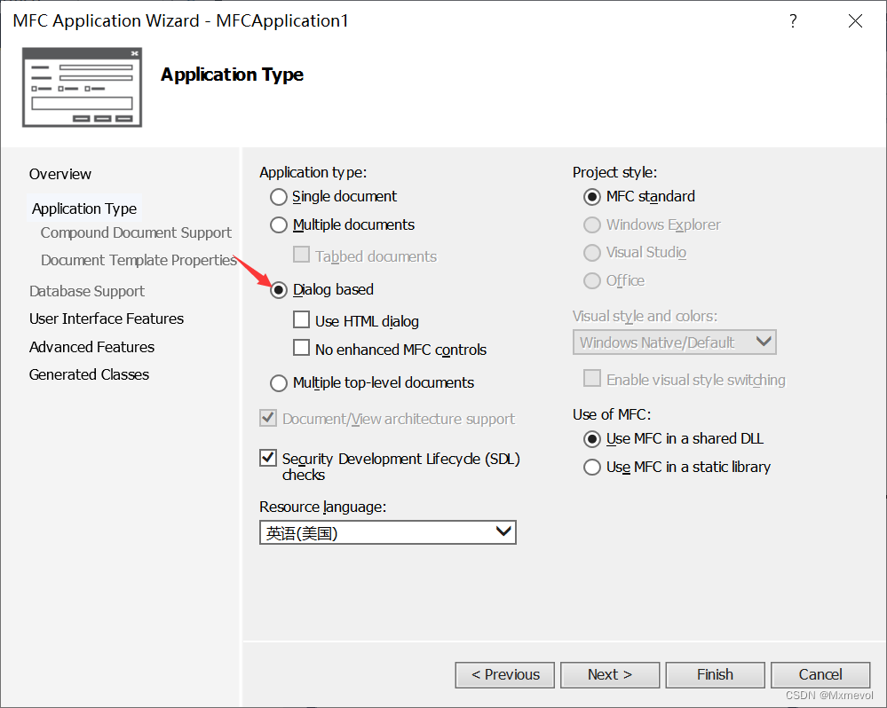
Task: Click the help question mark icon
Action: (x=793, y=21)
